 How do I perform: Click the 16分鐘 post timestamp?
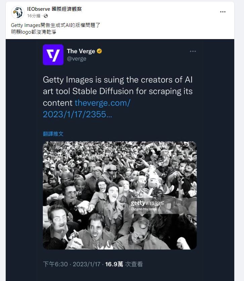pyautogui.click(x=34, y=16)
